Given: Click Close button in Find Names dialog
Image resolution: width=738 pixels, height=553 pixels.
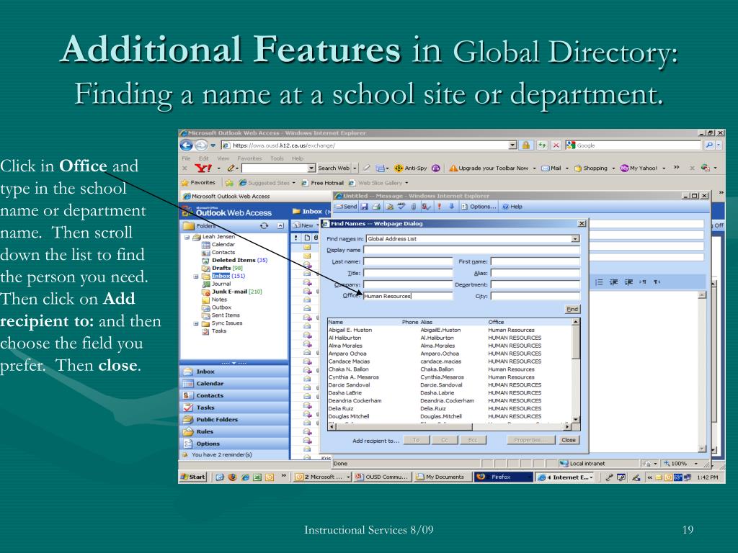Looking at the screenshot, I should pyautogui.click(x=569, y=440).
